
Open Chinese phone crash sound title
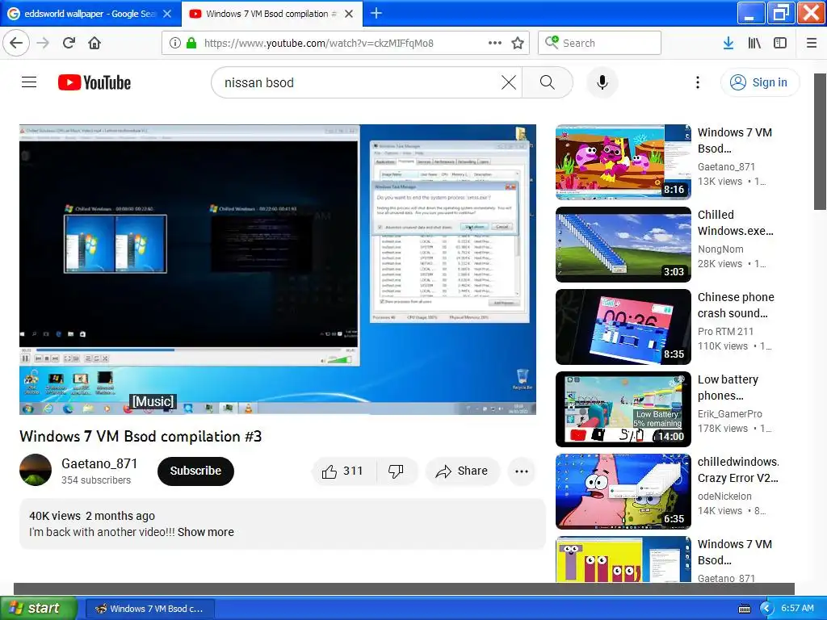(736, 304)
